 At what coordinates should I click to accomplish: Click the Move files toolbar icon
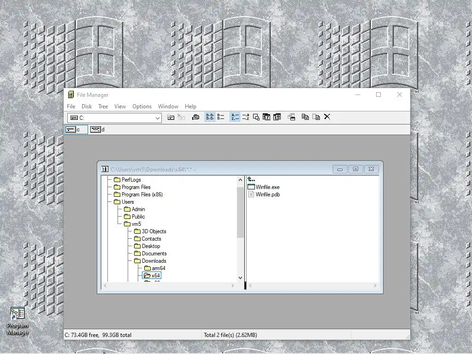click(316, 117)
